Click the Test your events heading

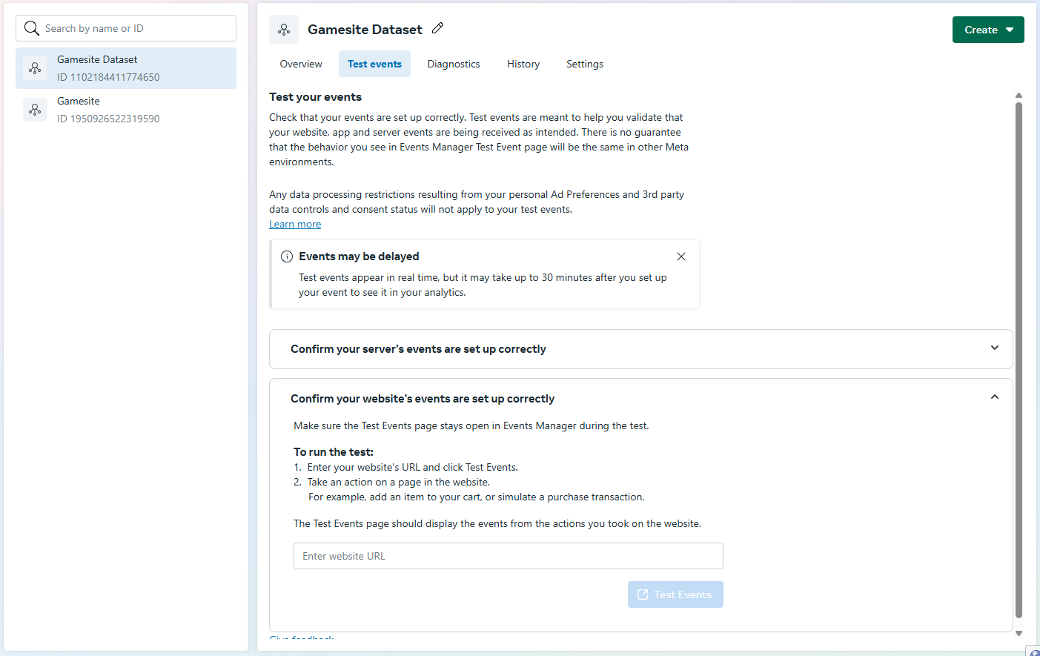[315, 97]
